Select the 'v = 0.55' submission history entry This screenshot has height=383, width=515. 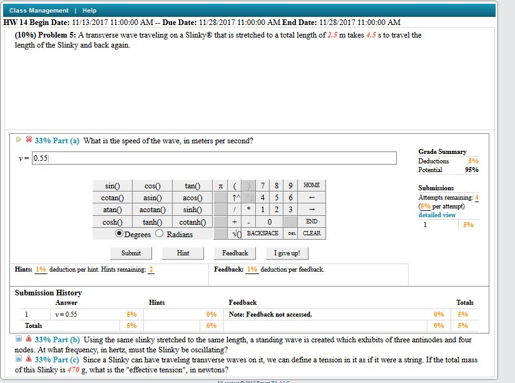point(66,314)
